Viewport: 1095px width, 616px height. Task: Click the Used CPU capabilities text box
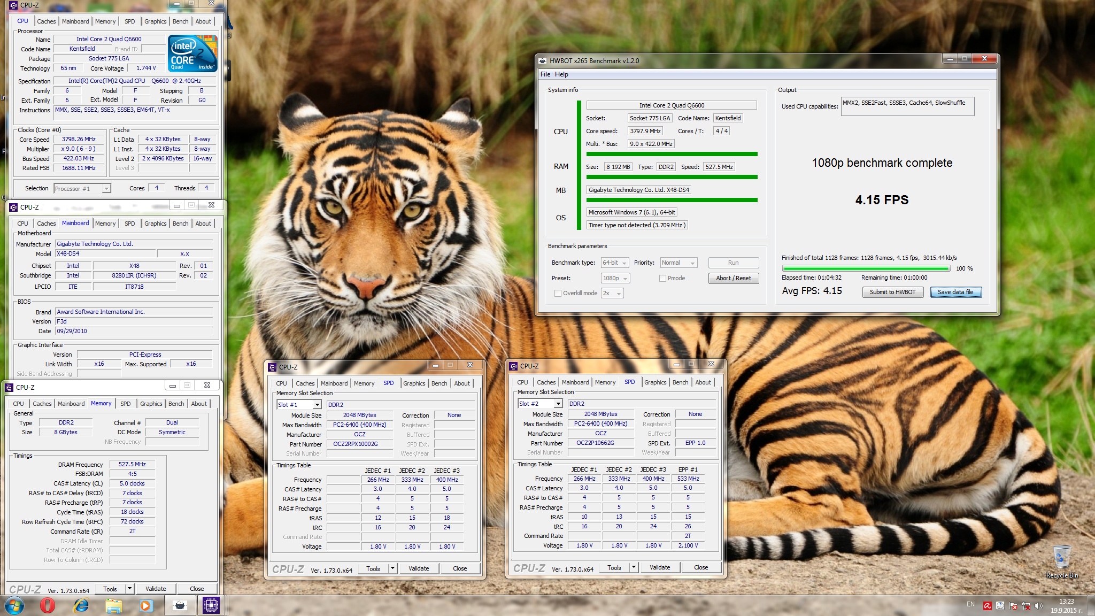point(907,106)
